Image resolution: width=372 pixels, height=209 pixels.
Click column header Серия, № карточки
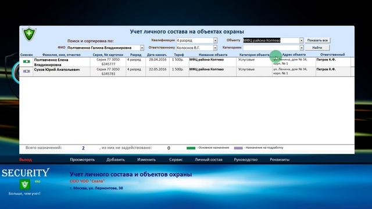(108, 55)
